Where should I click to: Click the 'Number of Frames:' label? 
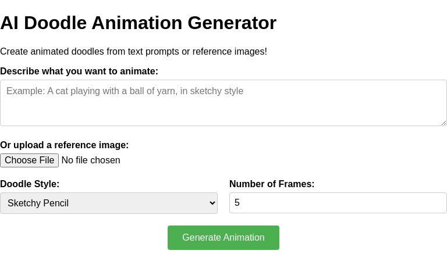(272, 184)
